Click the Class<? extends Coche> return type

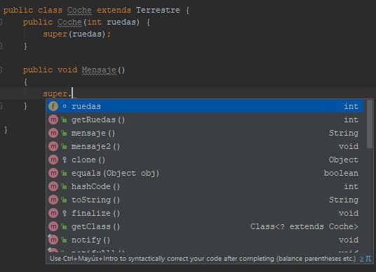pyautogui.click(x=304, y=226)
